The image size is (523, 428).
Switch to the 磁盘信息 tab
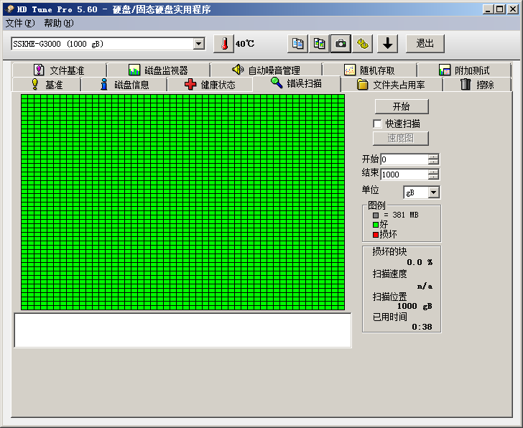pyautogui.click(x=124, y=85)
